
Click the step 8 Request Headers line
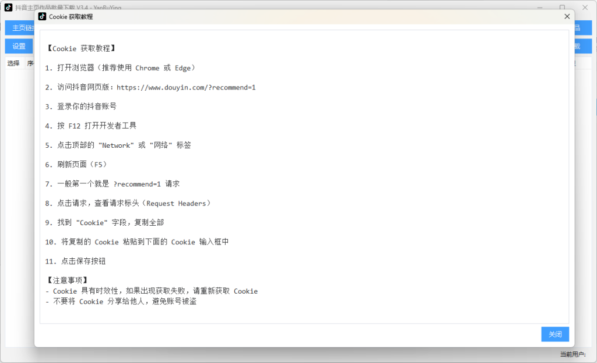pyautogui.click(x=128, y=203)
